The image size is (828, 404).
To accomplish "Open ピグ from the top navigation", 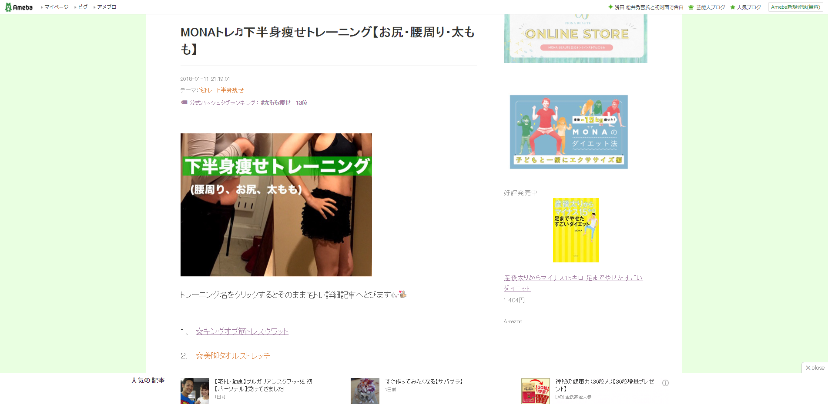I will tap(82, 7).
